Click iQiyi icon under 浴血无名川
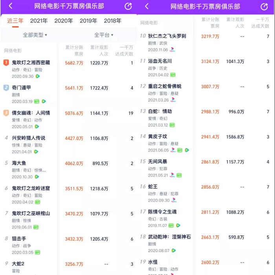Screen dimensions: 275x275 pos(173,75)
